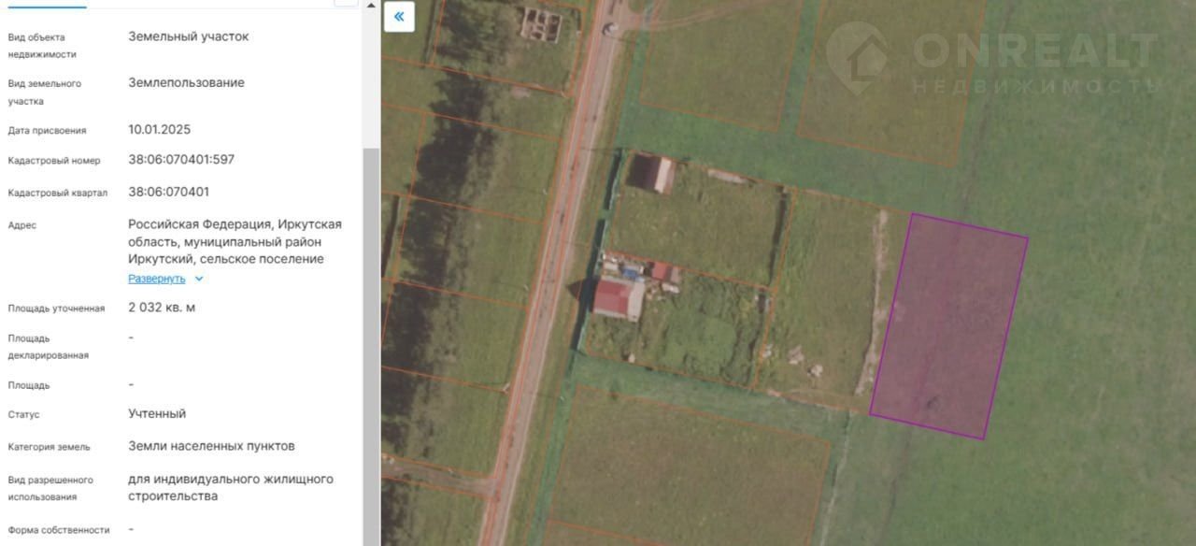
Task: Click the Кадастровый квартал value 38:06:070401
Action: tap(169, 192)
